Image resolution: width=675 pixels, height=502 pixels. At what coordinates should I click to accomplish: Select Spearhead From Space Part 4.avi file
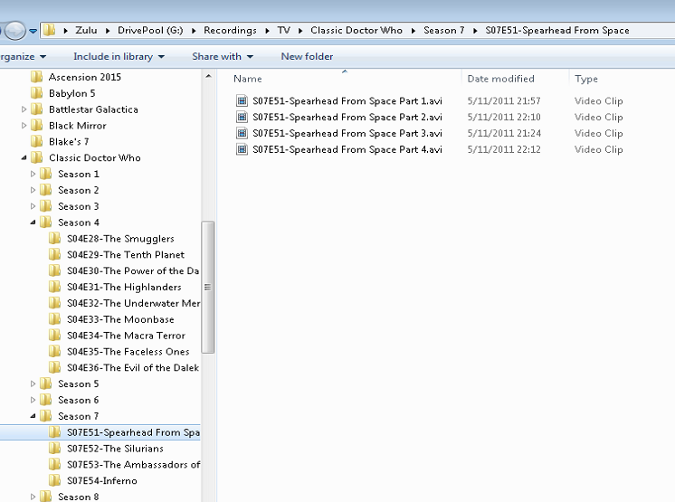[347, 149]
